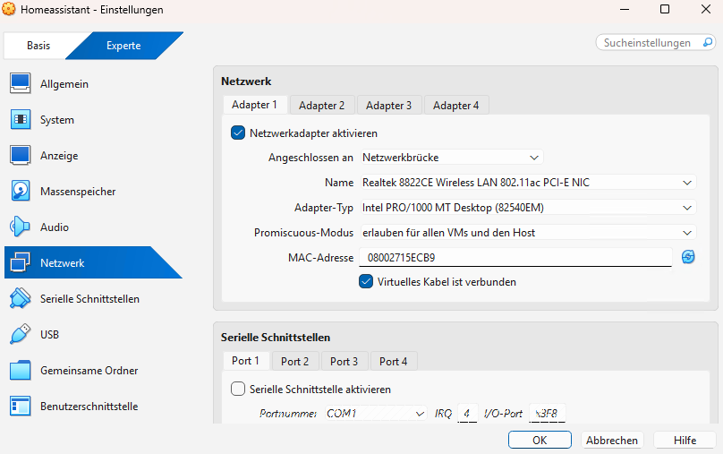The height and width of the screenshot is (454, 723).
Task: Open the Gemeinsame Ordner folder icon
Action: click(21, 370)
